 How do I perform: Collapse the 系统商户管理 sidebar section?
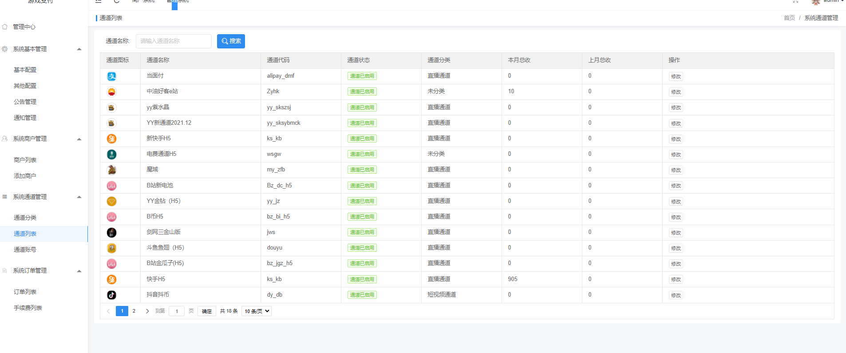click(79, 139)
